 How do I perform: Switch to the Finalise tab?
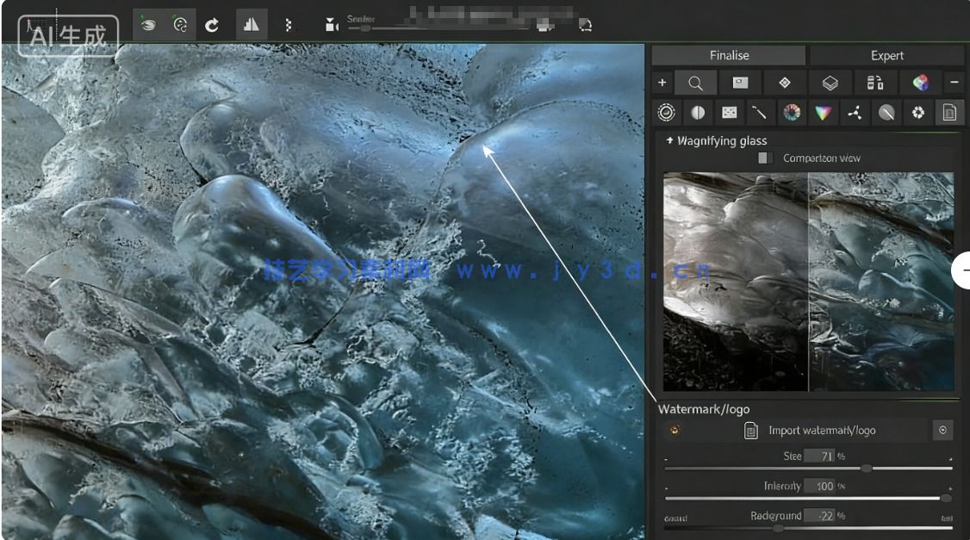coord(729,55)
